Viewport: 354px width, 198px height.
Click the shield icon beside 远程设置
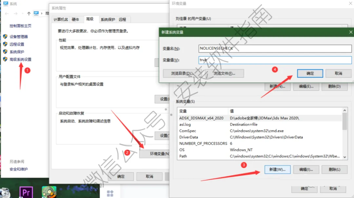pos(5,44)
